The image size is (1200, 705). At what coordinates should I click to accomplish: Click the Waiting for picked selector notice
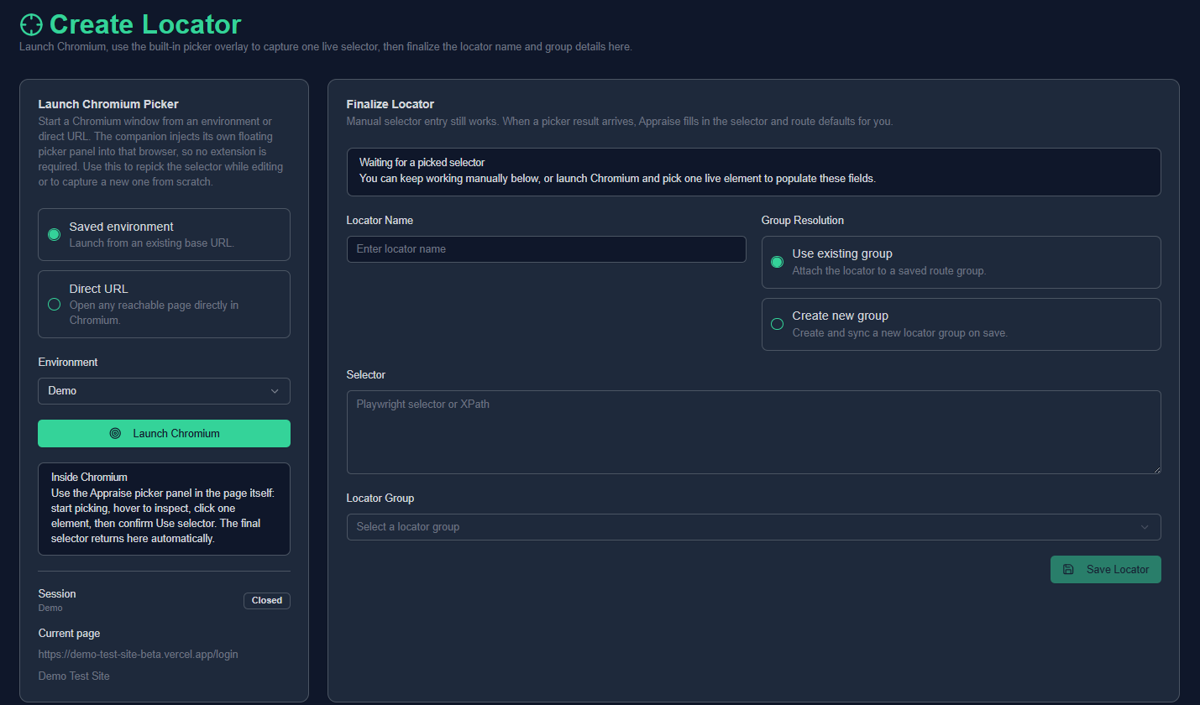pos(753,171)
